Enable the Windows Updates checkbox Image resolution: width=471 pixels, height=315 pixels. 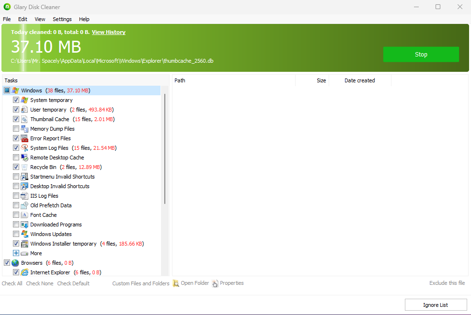coord(16,234)
